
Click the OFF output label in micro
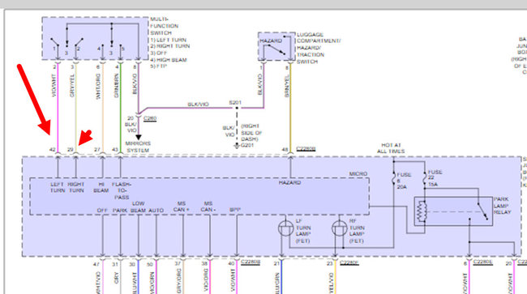(x=102, y=211)
